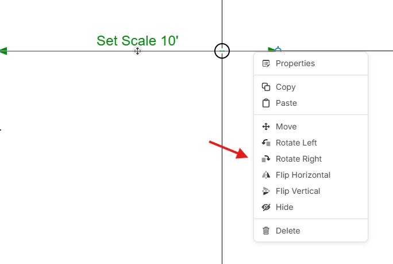The image size is (393, 264).
Task: Click the Flip Vertical icon
Action: (266, 191)
